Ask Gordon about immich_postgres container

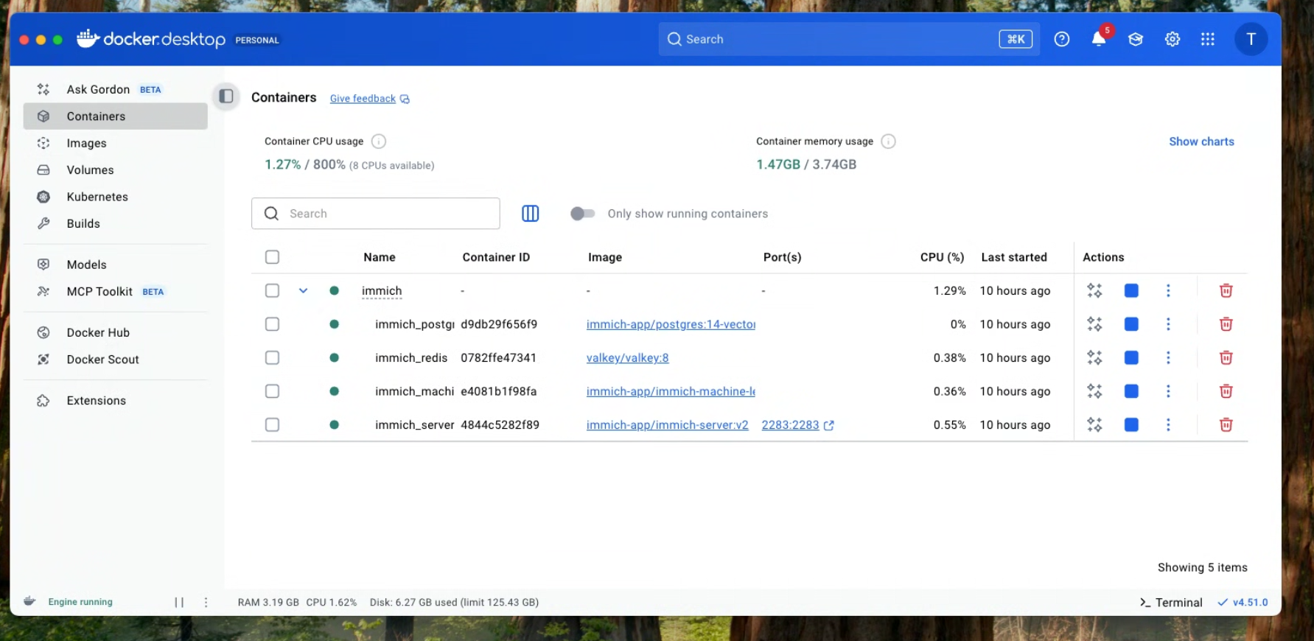(x=1094, y=324)
